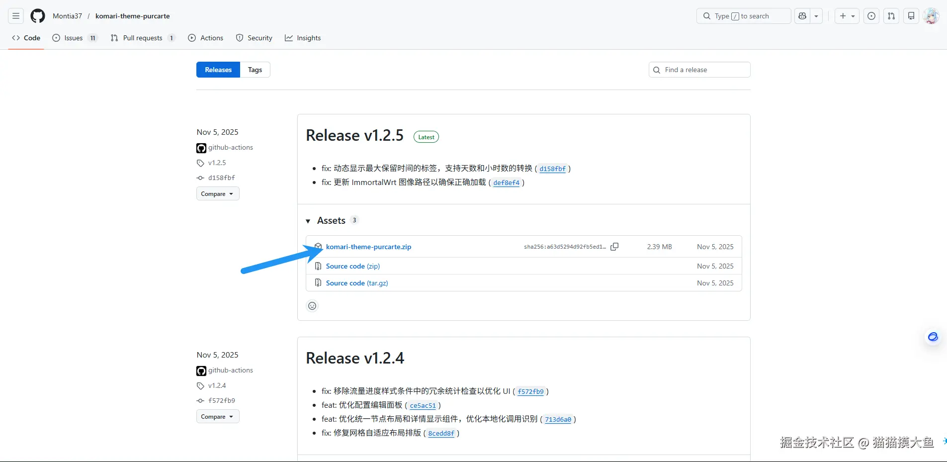This screenshot has height=462, width=947.
Task: Download Source code (zip)
Action: [353, 266]
